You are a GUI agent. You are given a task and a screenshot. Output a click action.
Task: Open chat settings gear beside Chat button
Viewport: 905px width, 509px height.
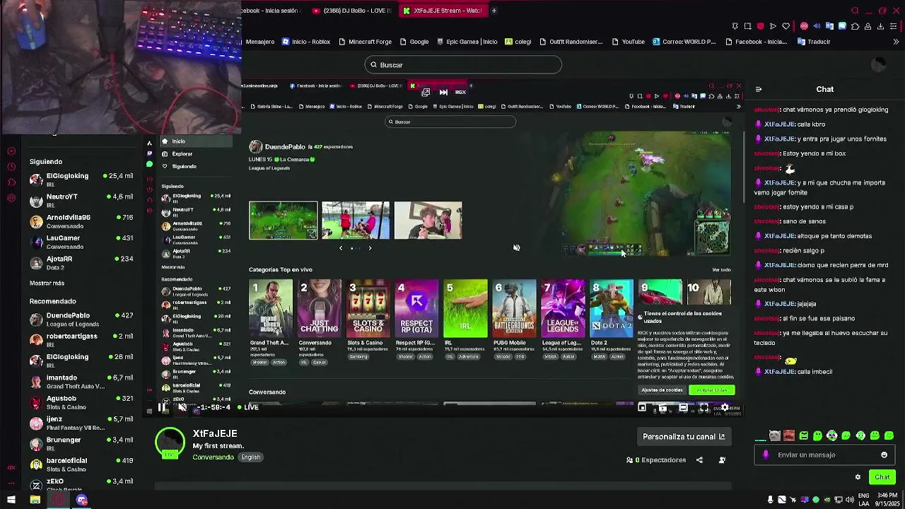click(858, 477)
